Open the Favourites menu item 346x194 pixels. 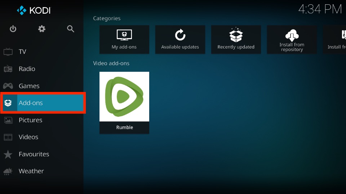point(42,154)
